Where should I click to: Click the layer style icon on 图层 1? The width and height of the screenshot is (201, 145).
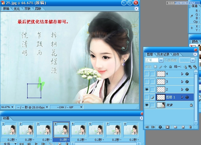[187, 97]
